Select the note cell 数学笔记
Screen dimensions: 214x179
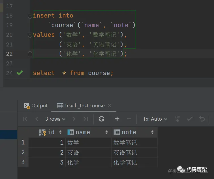point(134,142)
